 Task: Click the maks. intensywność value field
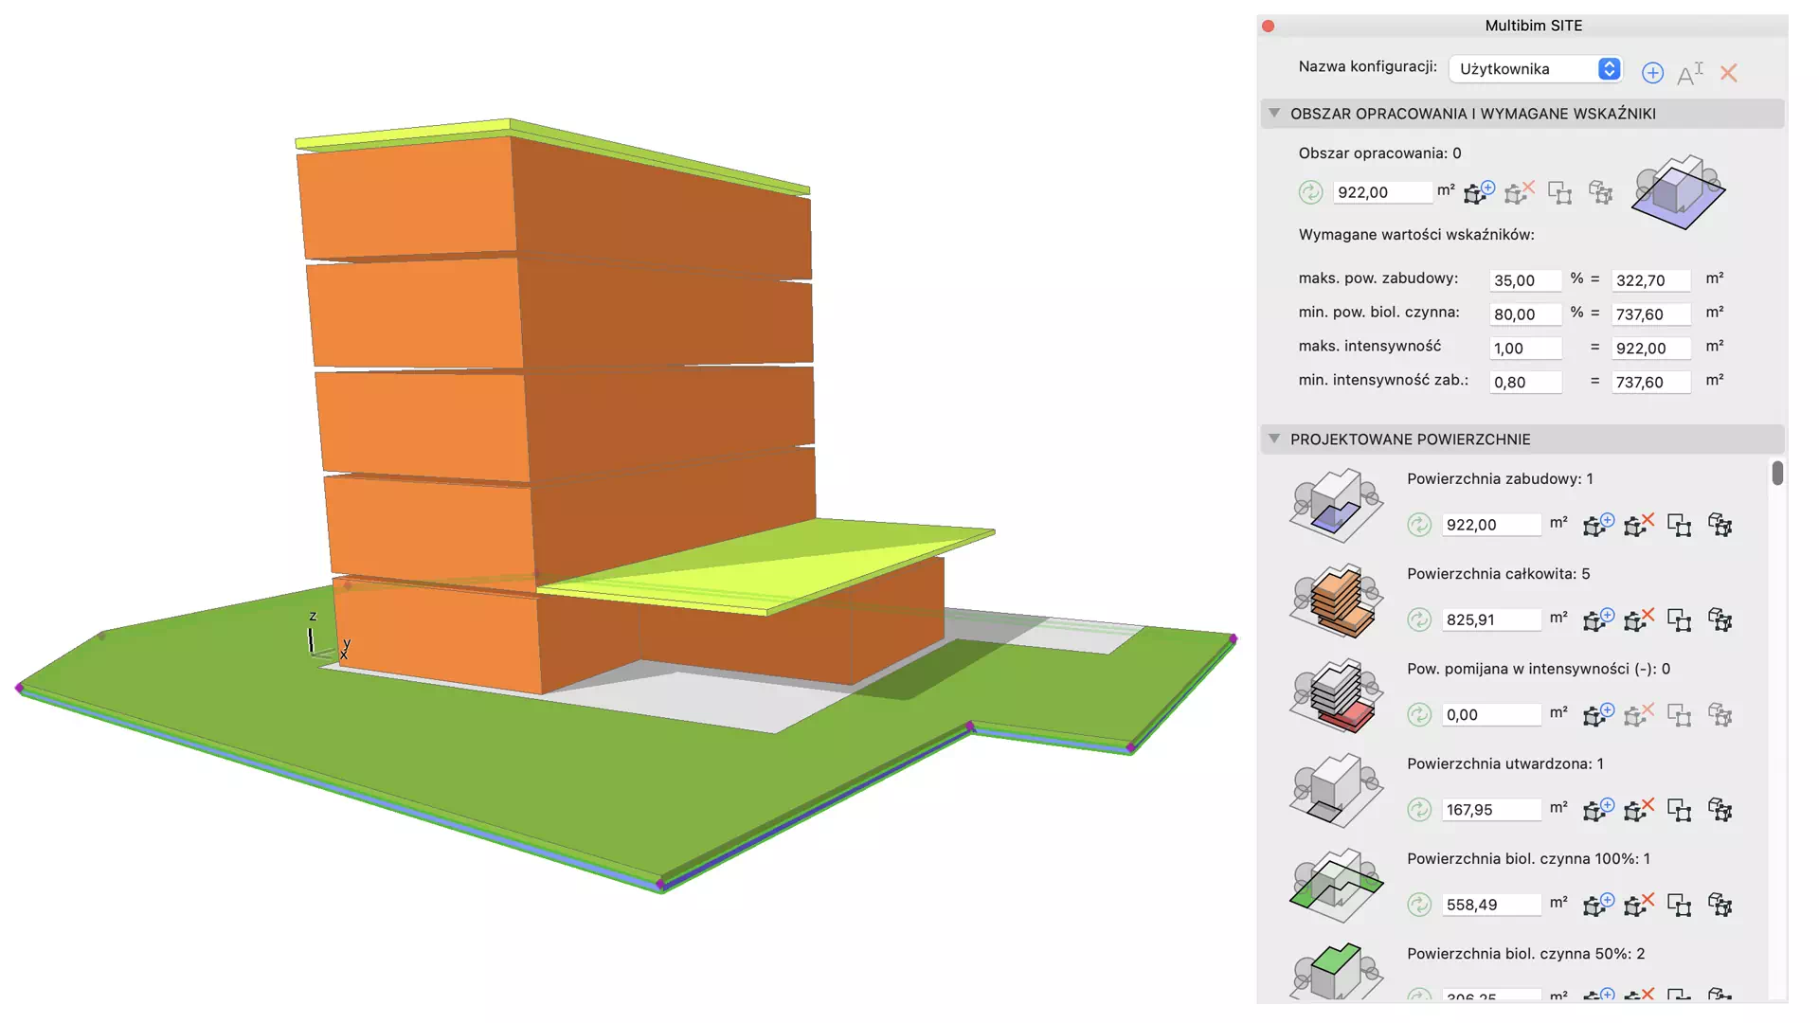(x=1523, y=349)
